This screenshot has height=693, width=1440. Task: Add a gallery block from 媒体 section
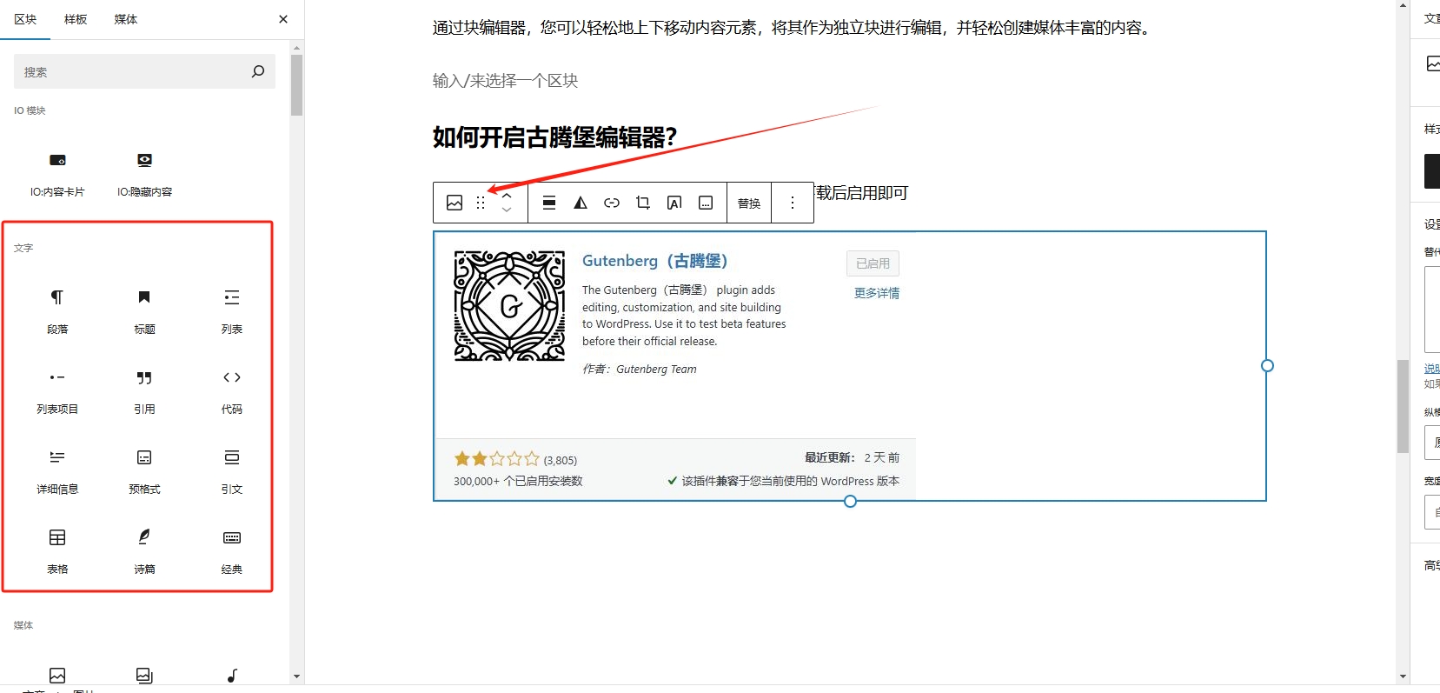coord(144,676)
